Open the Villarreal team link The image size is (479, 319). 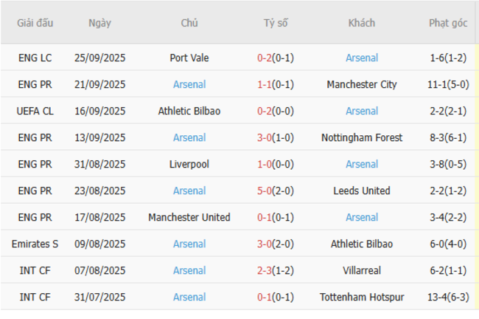[361, 270]
